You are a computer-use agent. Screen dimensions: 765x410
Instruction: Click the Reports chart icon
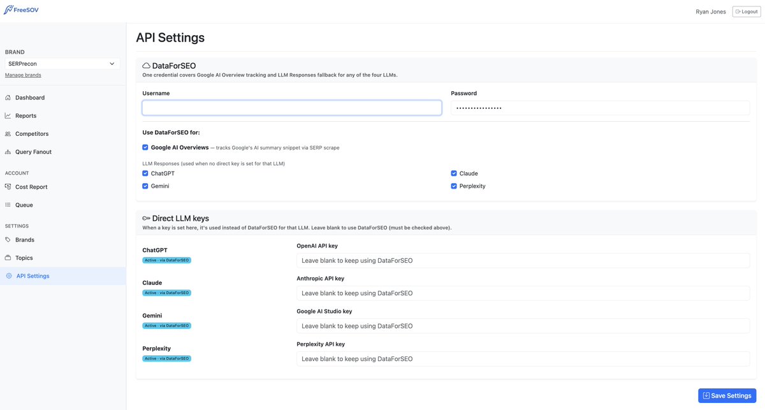coord(8,115)
